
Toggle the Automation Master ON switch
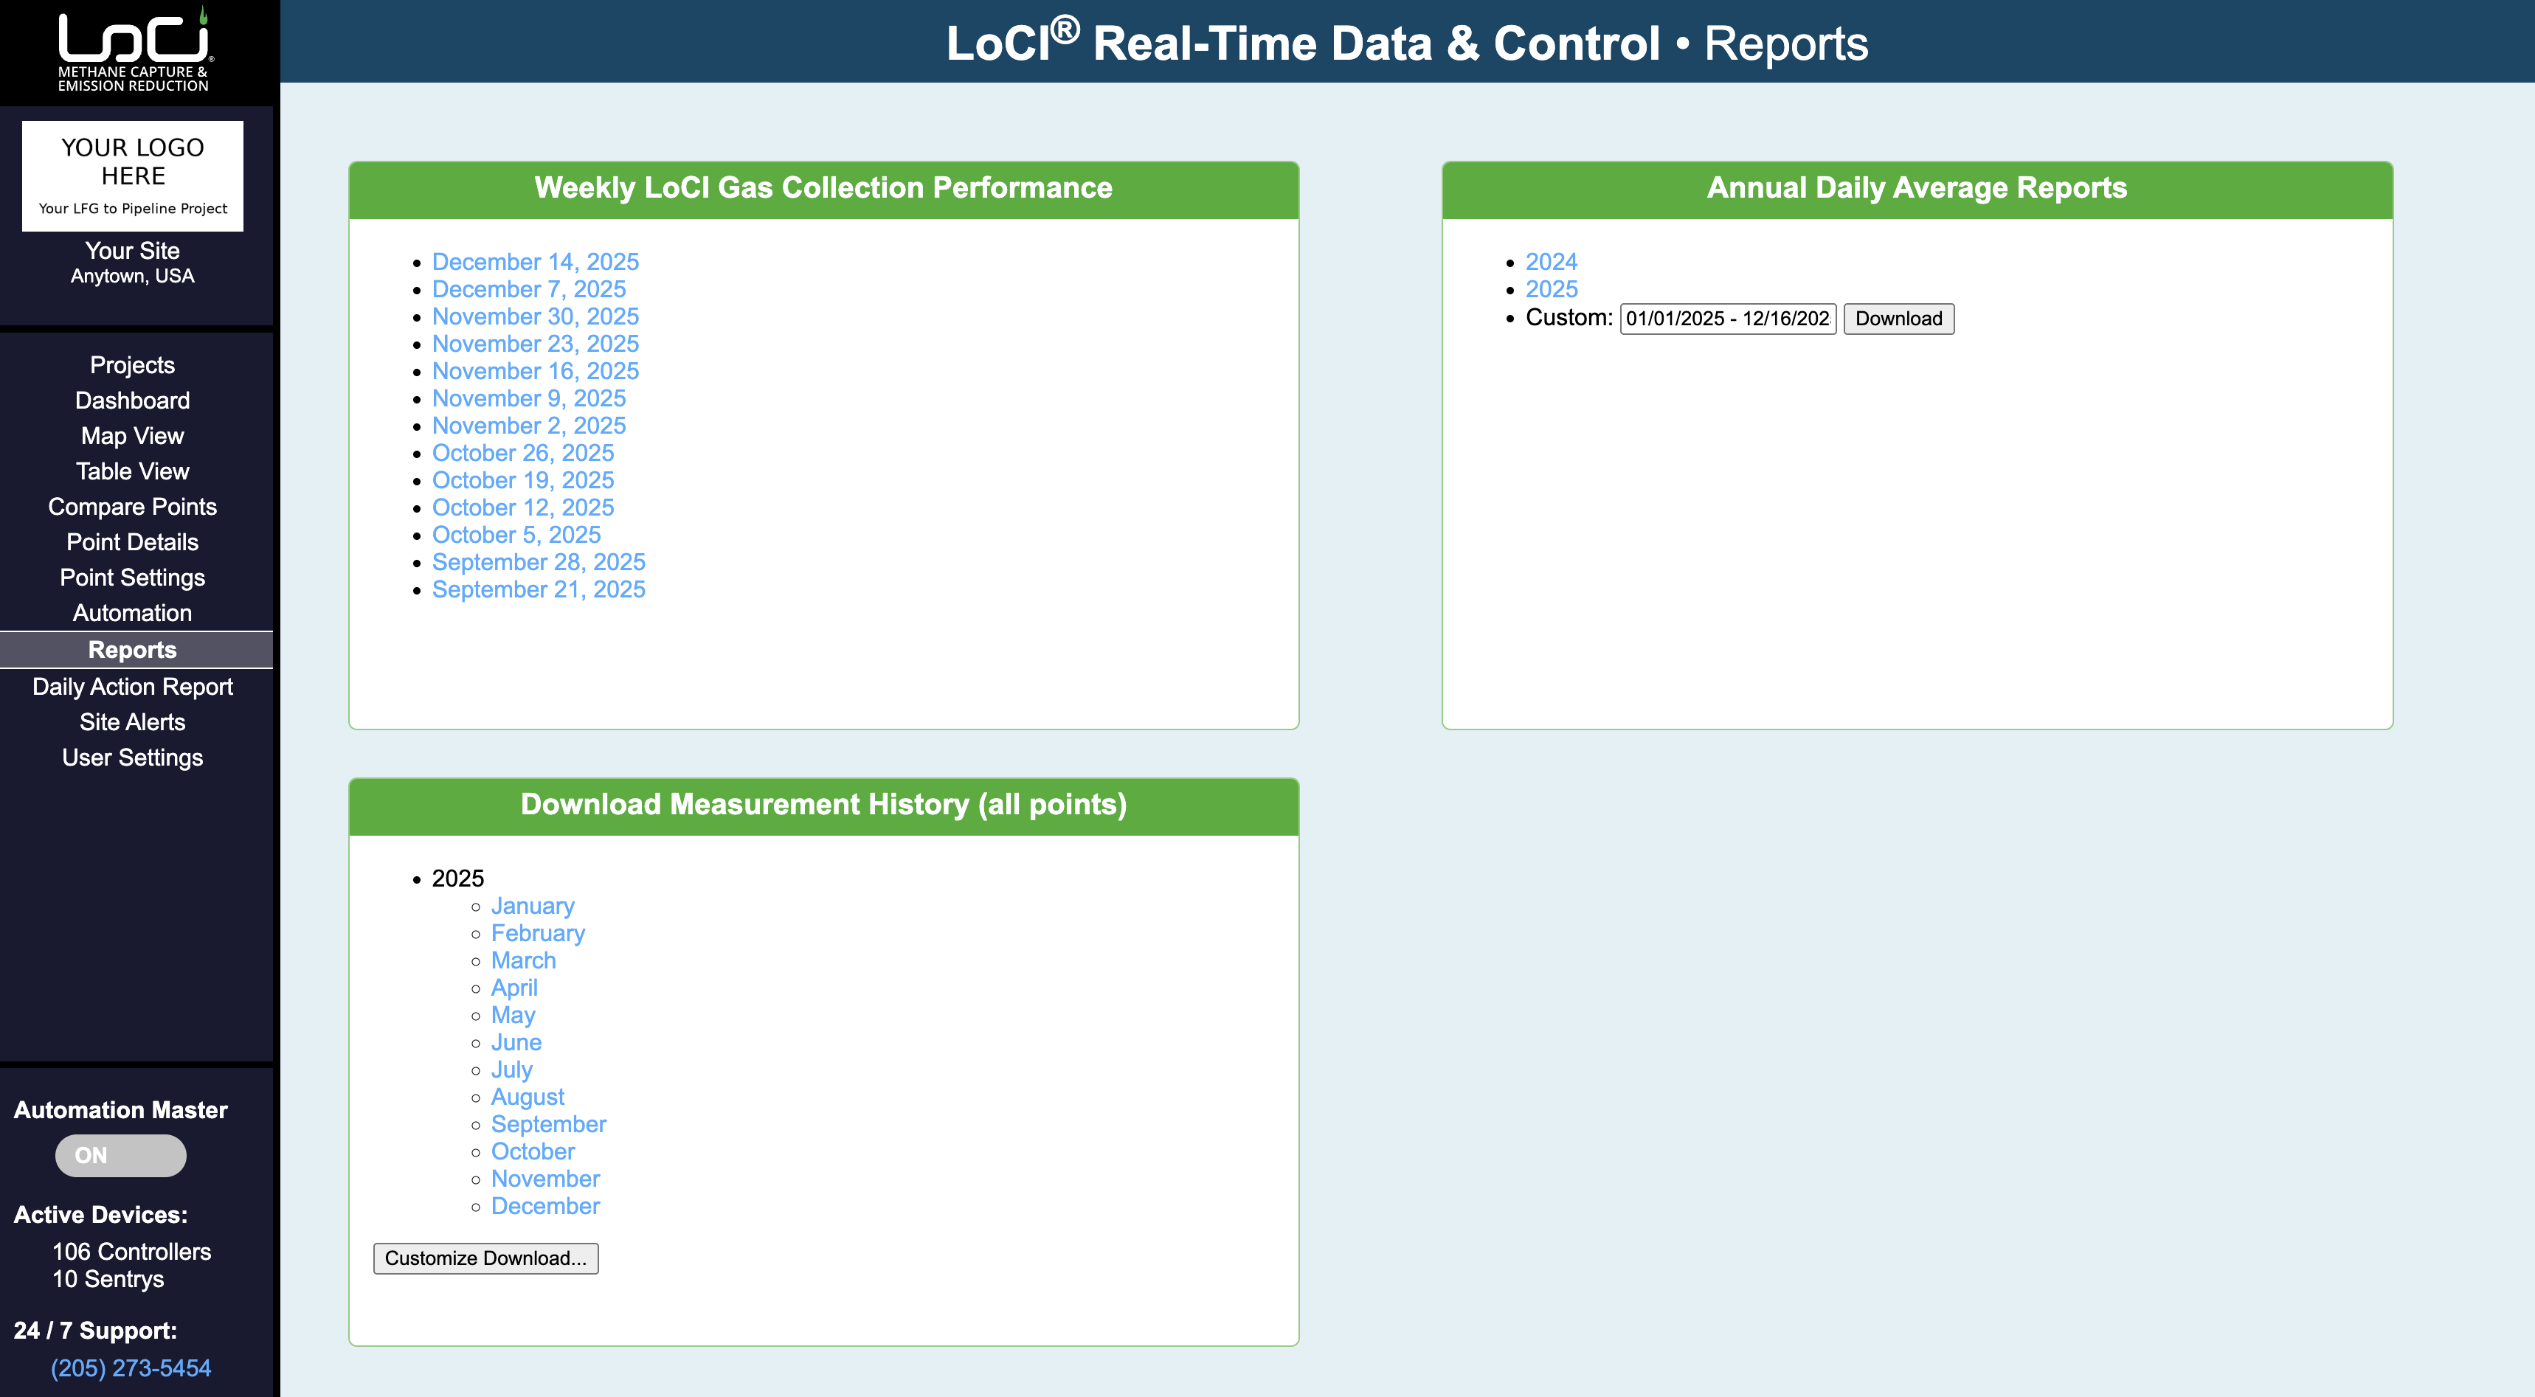(x=120, y=1155)
